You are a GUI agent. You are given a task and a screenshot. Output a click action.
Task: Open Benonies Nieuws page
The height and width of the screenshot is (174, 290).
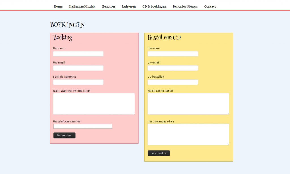coord(185,6)
